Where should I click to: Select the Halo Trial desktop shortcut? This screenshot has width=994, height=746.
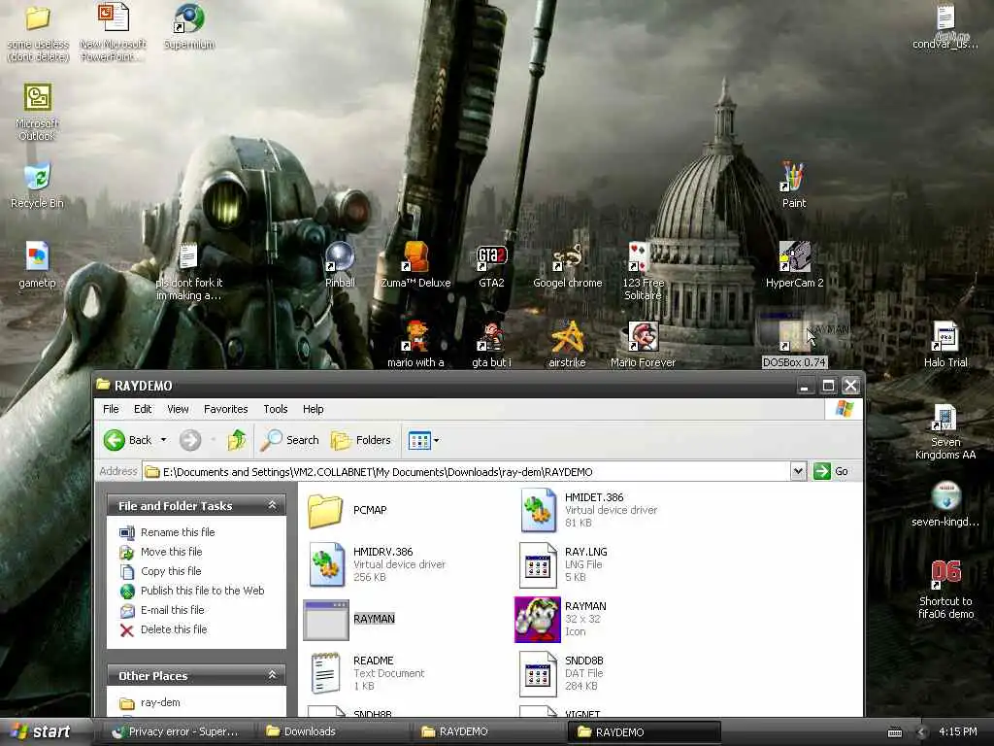tap(945, 345)
